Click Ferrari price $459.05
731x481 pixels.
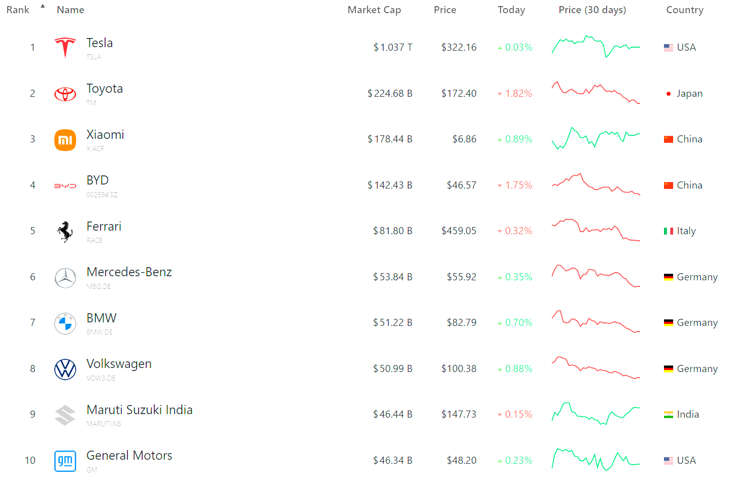459,231
